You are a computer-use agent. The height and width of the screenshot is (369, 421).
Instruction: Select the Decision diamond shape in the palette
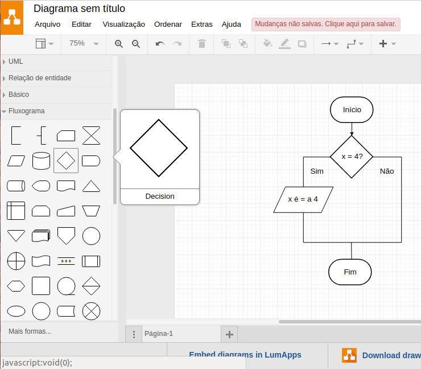click(66, 161)
